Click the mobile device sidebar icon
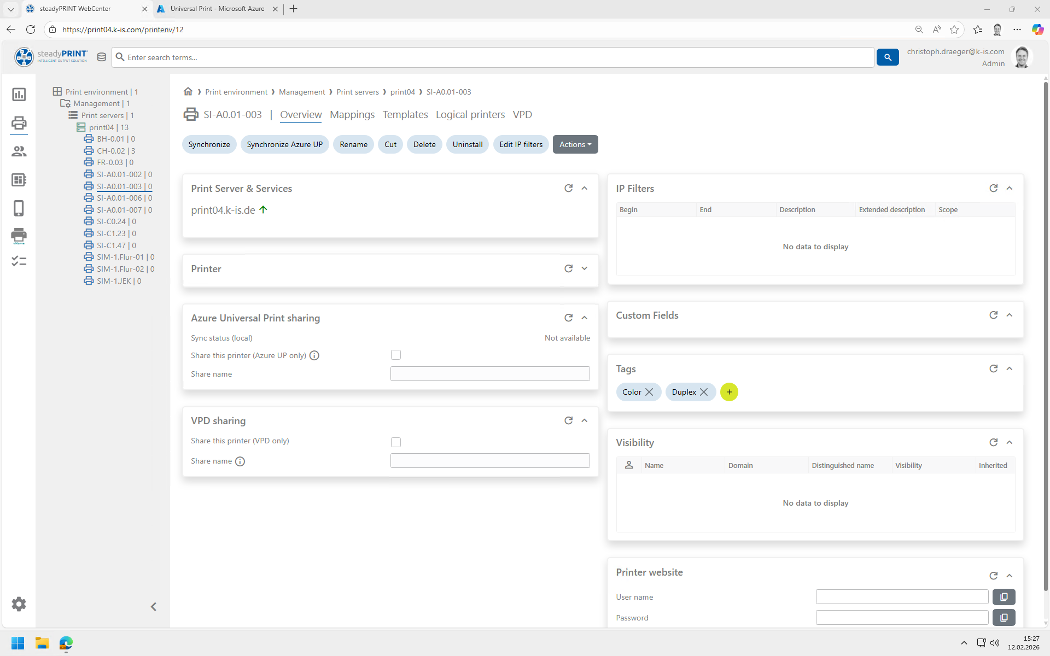This screenshot has width=1050, height=656. coord(19,208)
